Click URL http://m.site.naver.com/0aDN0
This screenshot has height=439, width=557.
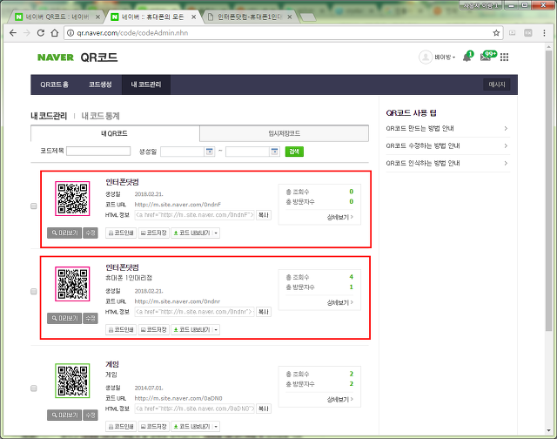(178, 398)
